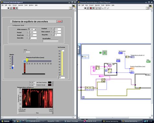Click Run Continuously in front panel toolbar
Screen dimensions: 154x123
11,8
